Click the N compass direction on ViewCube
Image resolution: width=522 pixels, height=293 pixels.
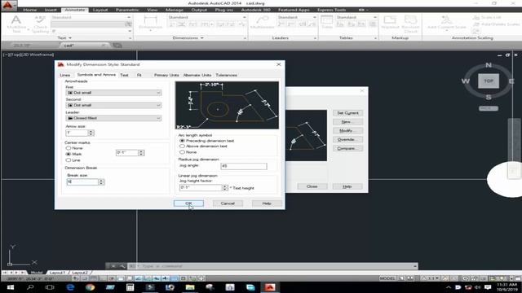[x=489, y=65]
